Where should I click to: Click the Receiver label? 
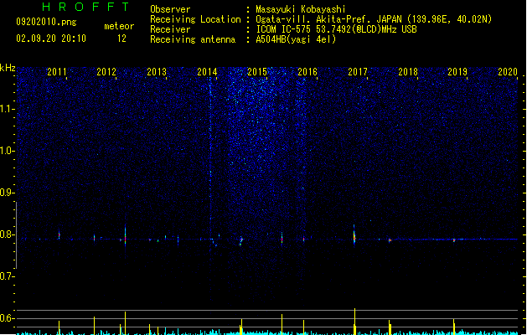[x=170, y=29]
